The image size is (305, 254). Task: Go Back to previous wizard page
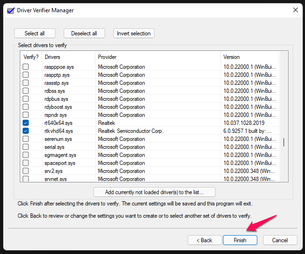point(205,240)
